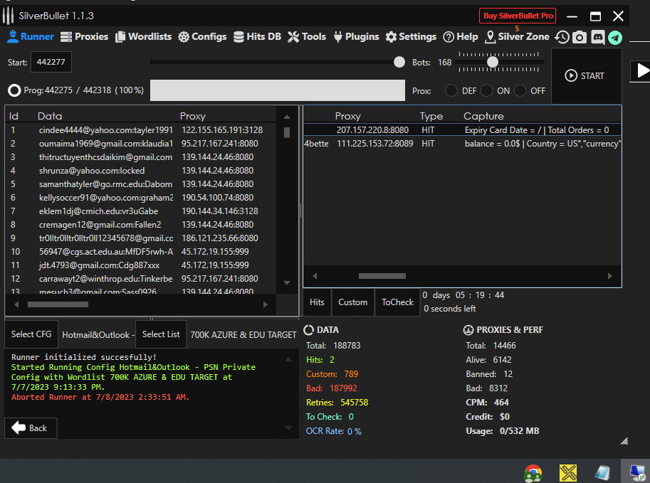Click the Bots count slider handle
Screen dimensions: 650x483
(492, 63)
